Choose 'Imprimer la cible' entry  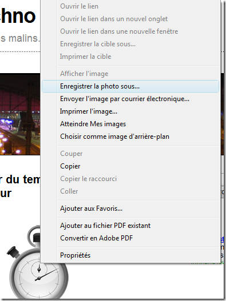pyautogui.click(x=130, y=57)
